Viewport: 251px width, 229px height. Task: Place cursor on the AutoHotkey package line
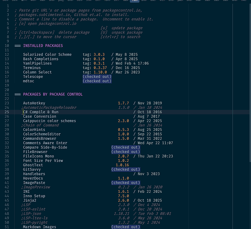tap(34, 103)
